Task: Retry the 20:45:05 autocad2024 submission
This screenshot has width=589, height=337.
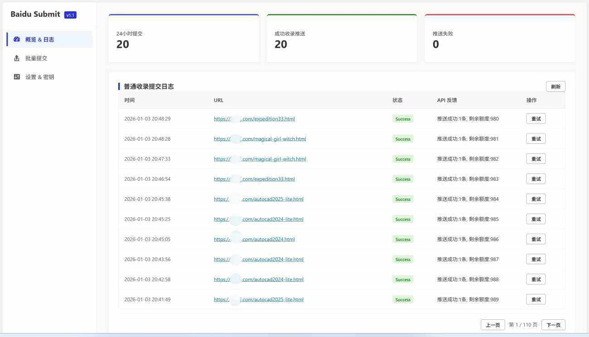Action: point(536,239)
